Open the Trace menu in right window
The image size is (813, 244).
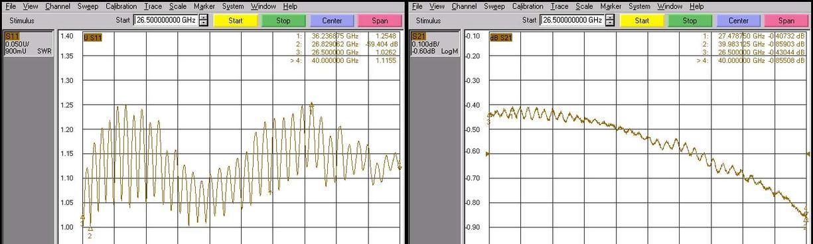559,6
